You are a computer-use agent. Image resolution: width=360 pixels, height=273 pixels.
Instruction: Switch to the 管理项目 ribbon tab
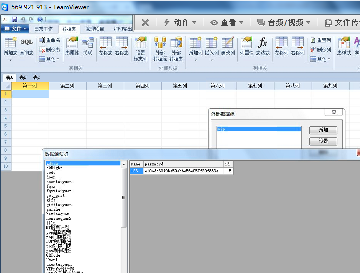coord(94,29)
